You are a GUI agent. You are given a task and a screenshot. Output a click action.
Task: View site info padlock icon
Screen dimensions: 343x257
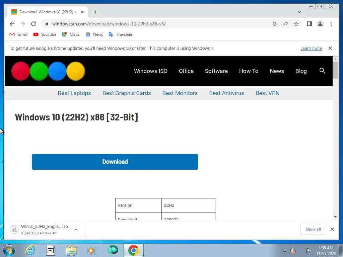(47, 24)
